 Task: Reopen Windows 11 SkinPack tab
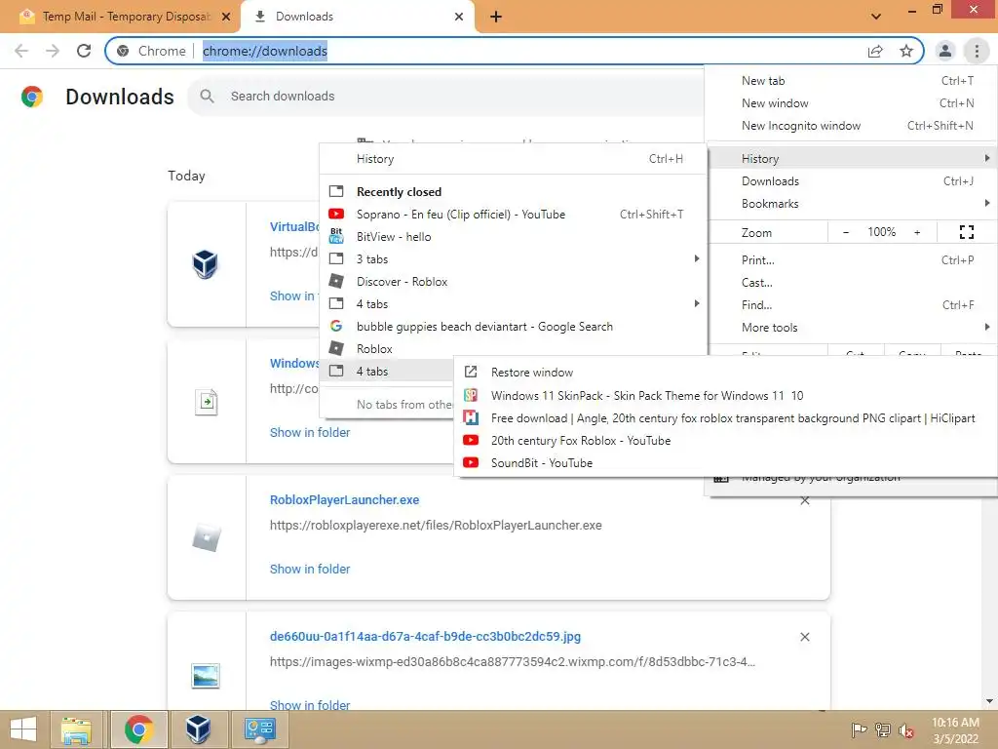(x=725, y=396)
